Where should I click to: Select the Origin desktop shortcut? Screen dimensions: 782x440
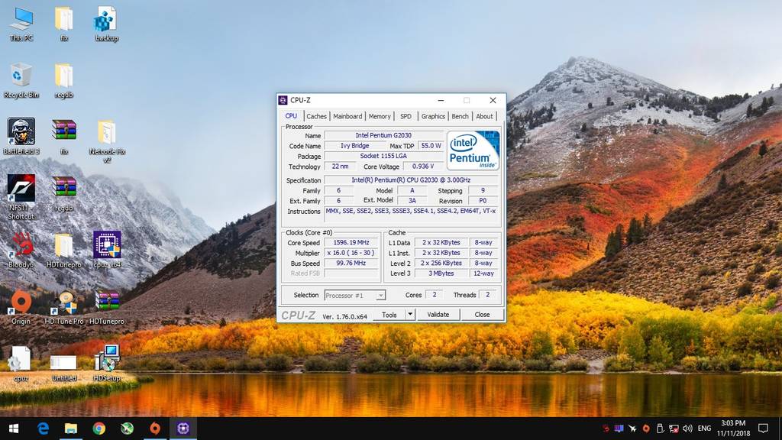point(21,302)
